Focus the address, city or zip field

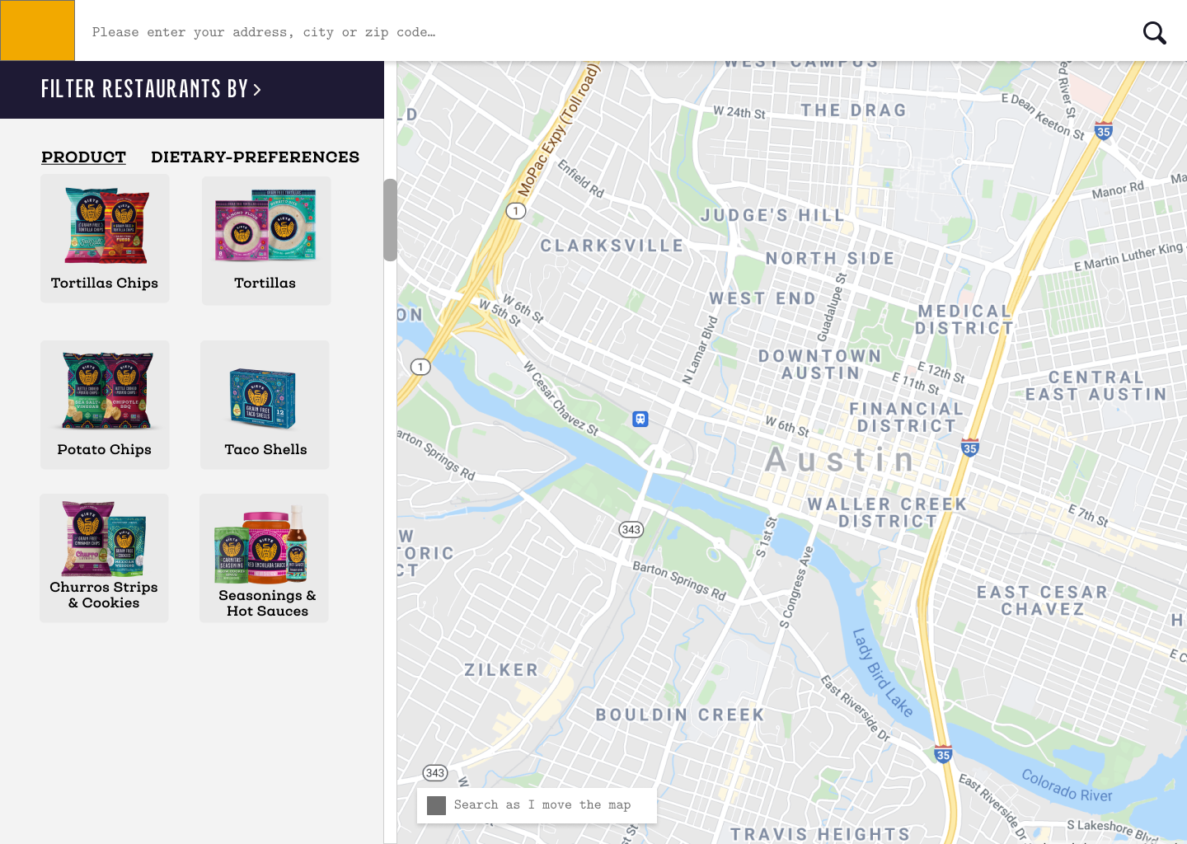pyautogui.click(x=606, y=32)
